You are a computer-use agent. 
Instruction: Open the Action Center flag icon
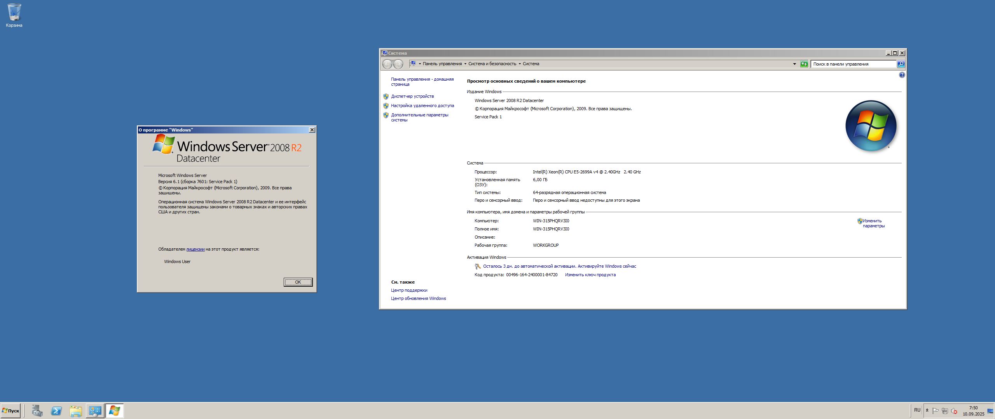pyautogui.click(x=936, y=411)
